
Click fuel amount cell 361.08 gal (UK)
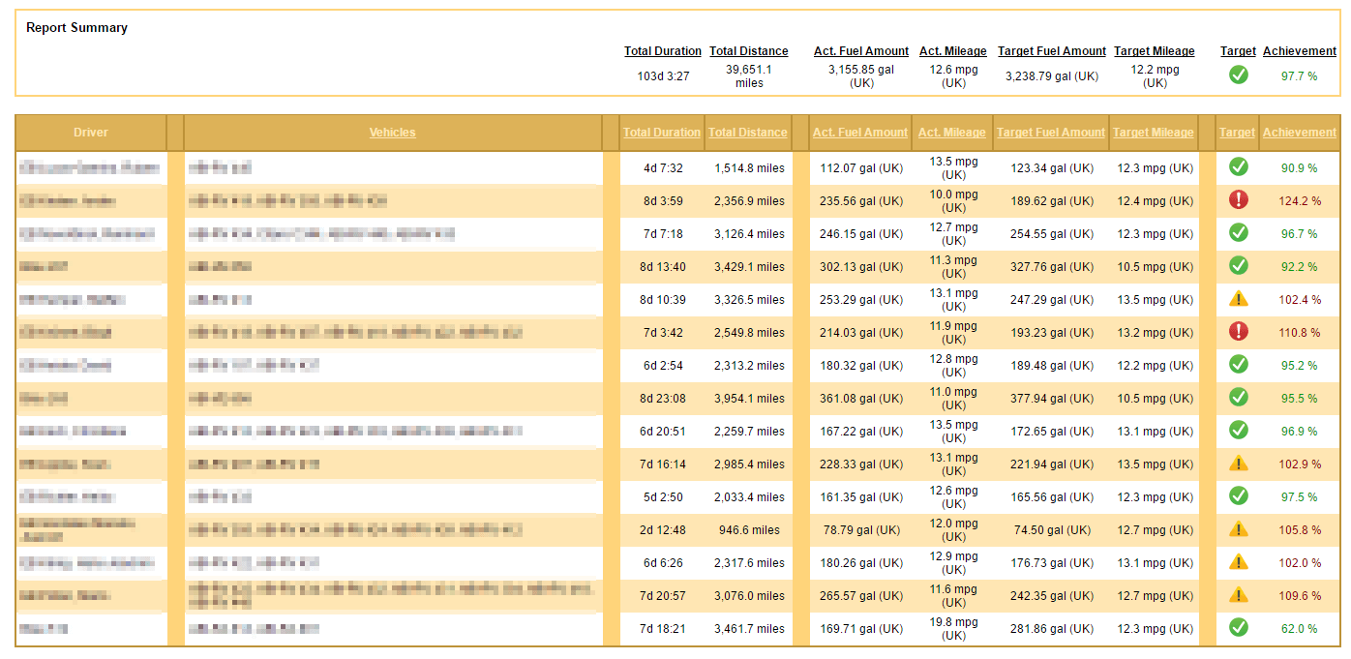coord(861,399)
